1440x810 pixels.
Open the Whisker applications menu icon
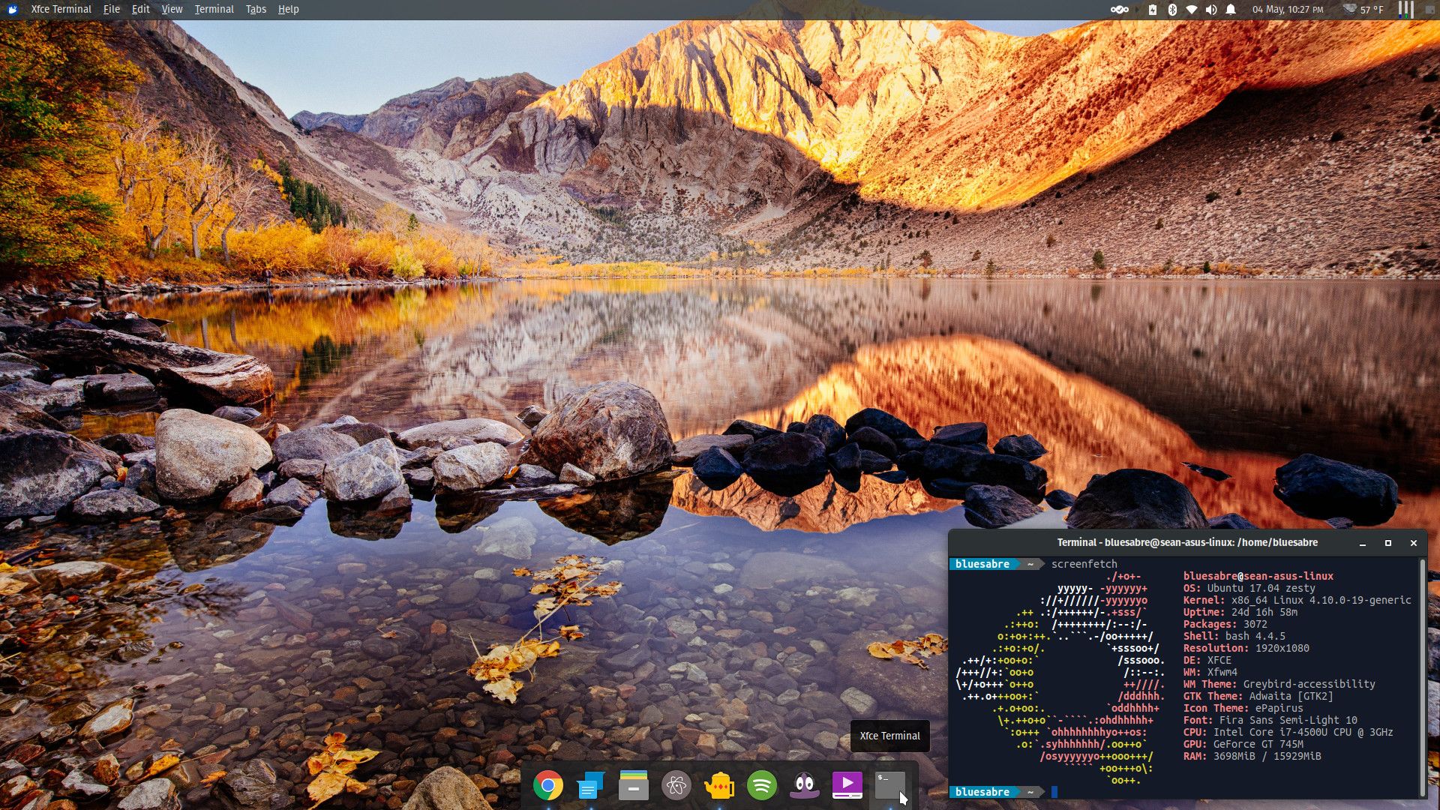point(12,10)
